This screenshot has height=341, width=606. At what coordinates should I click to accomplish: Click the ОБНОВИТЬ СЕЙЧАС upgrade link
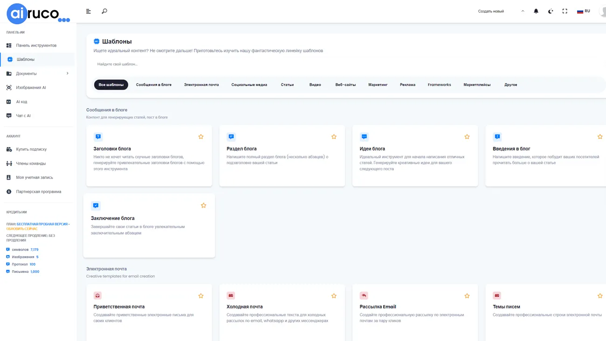point(22,229)
